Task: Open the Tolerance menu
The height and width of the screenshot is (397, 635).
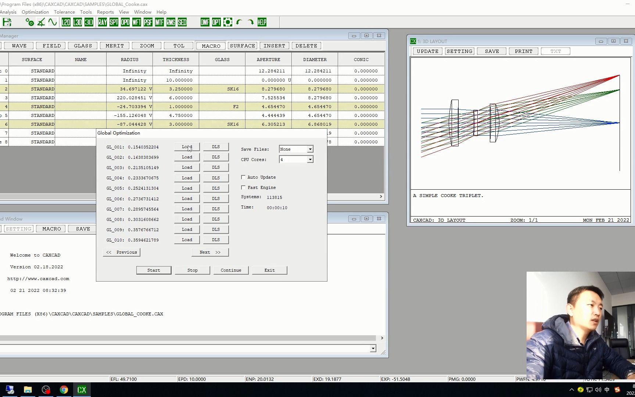Action: (64, 12)
